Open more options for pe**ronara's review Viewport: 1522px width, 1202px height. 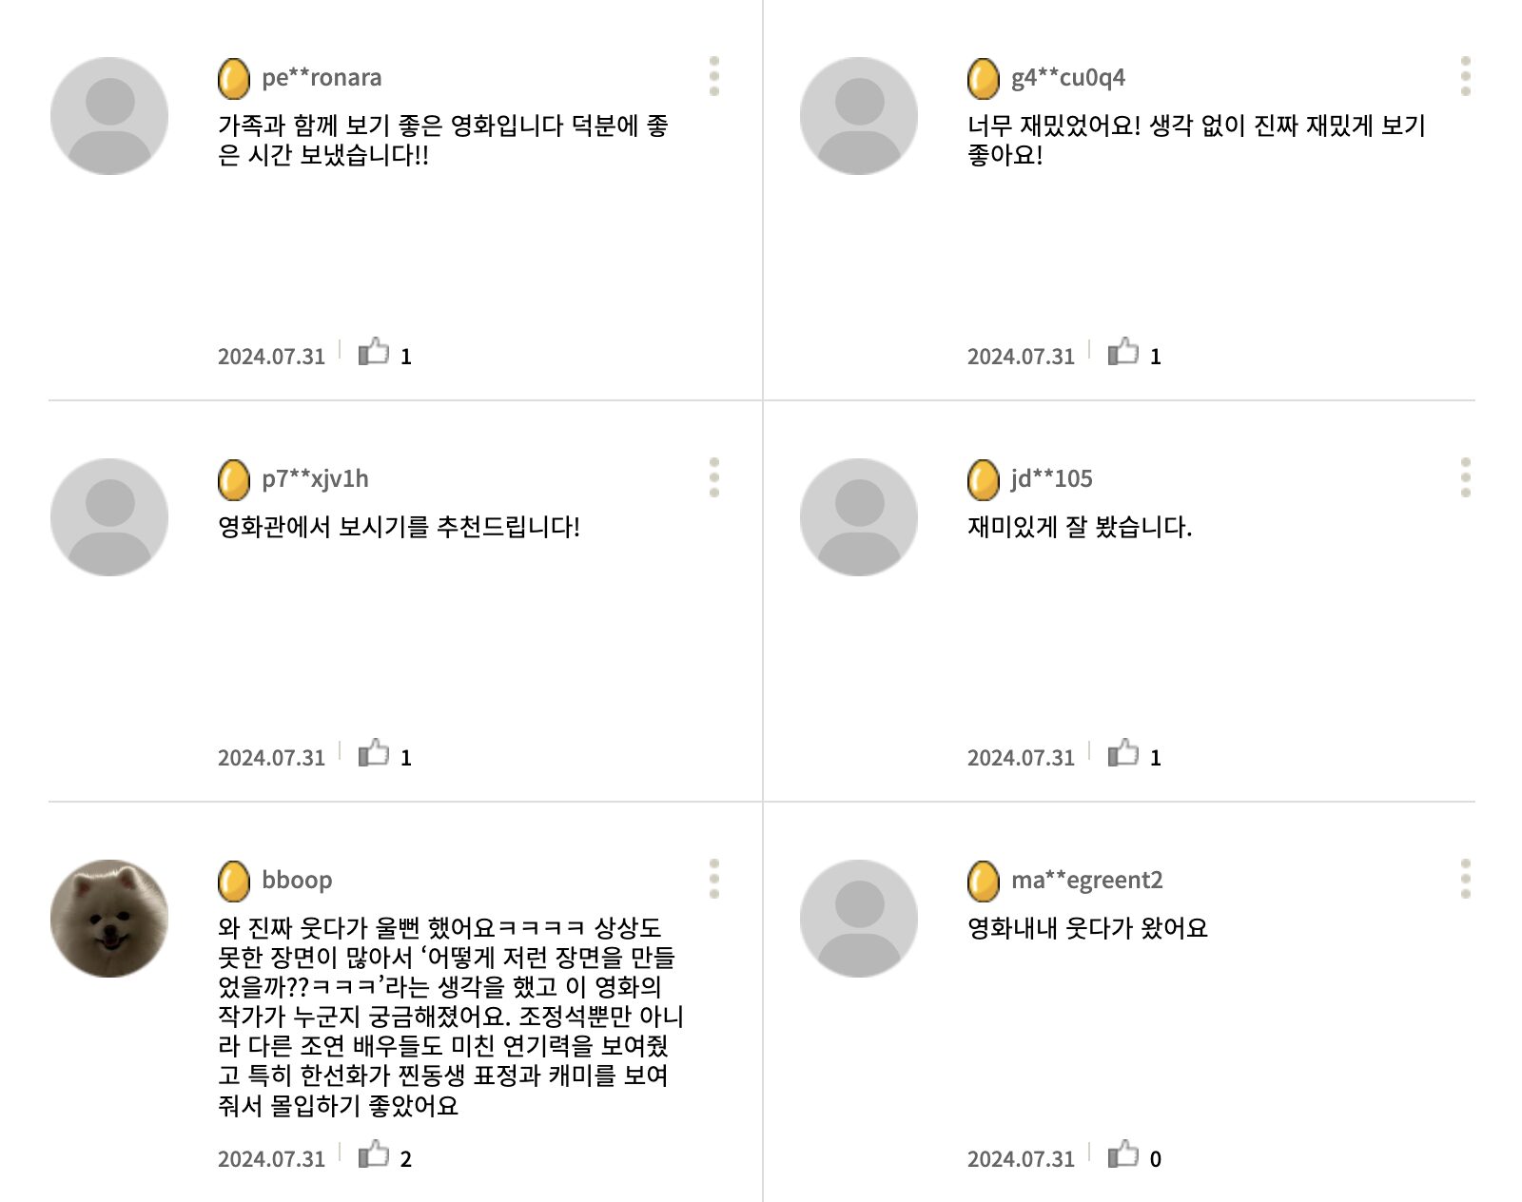(714, 76)
